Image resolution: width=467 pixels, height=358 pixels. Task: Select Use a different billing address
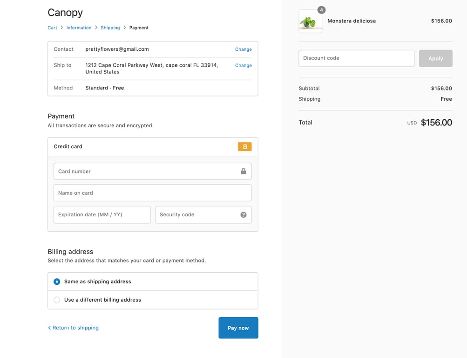coord(57,300)
